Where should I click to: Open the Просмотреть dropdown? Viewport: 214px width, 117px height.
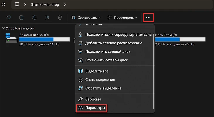(x=123, y=18)
